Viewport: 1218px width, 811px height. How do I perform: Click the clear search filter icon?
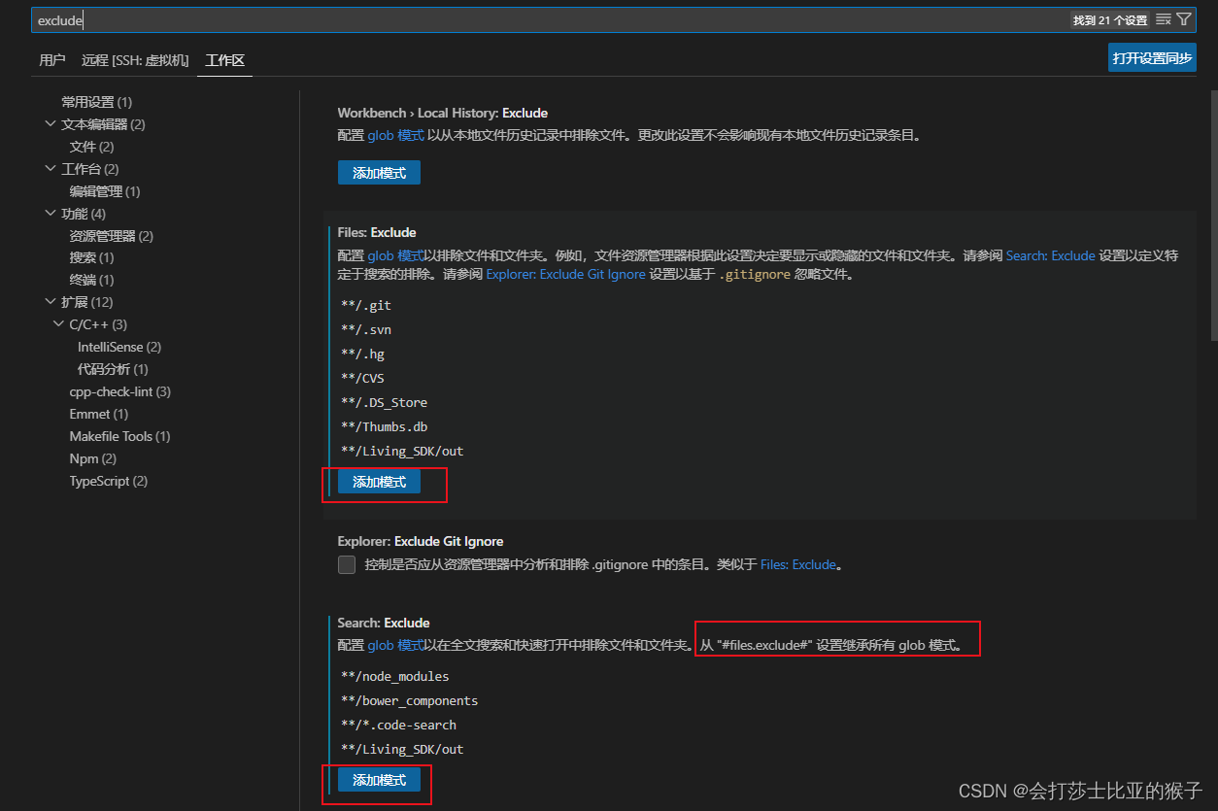click(1165, 18)
